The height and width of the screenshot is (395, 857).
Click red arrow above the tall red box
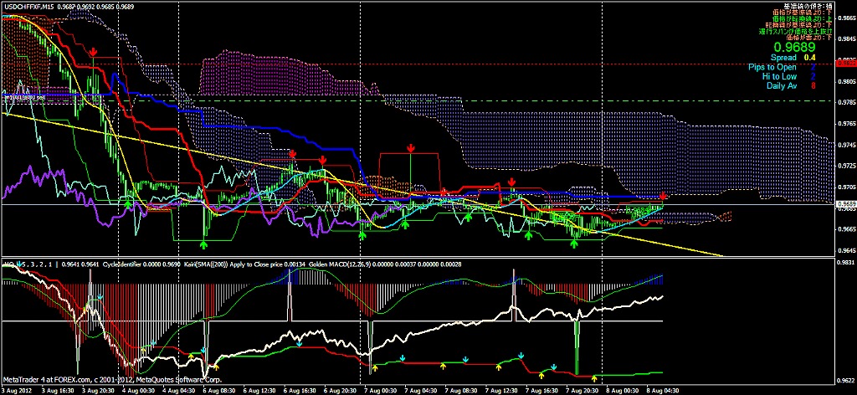click(411, 147)
